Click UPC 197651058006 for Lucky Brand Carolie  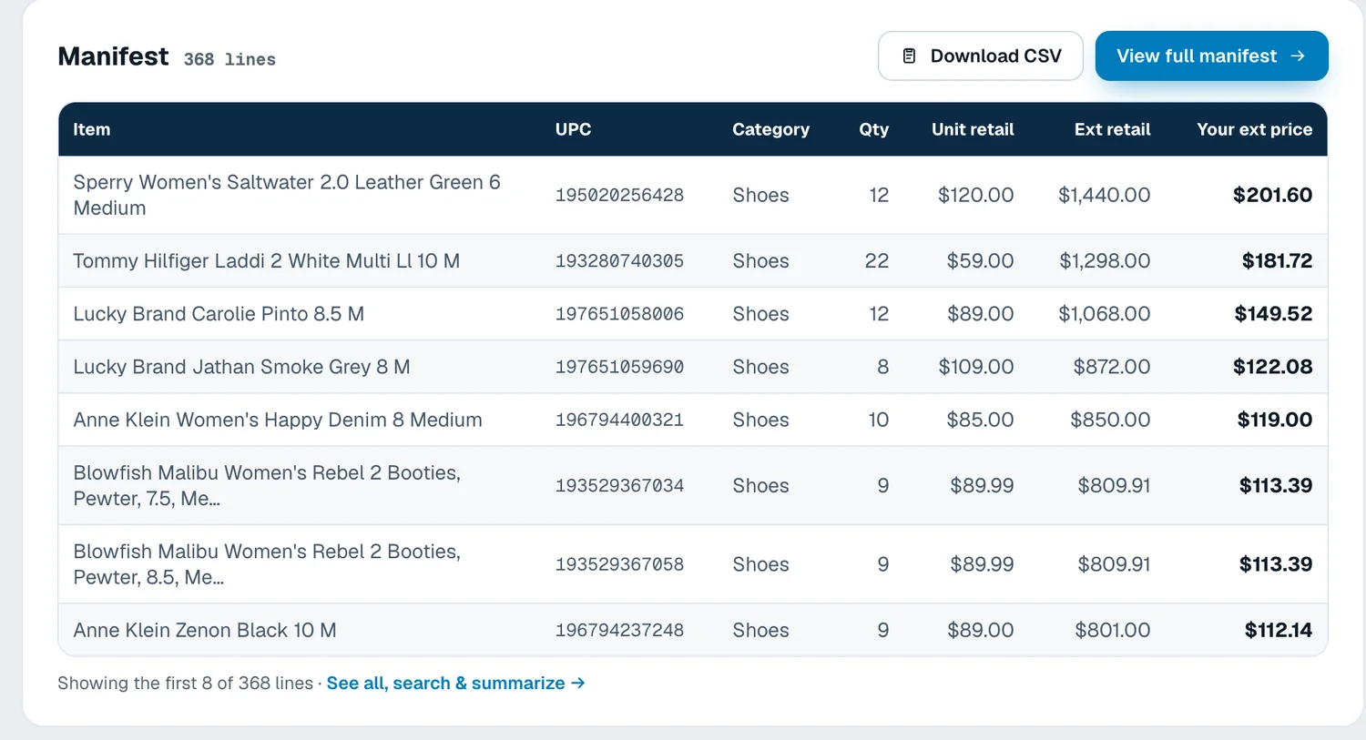619,314
